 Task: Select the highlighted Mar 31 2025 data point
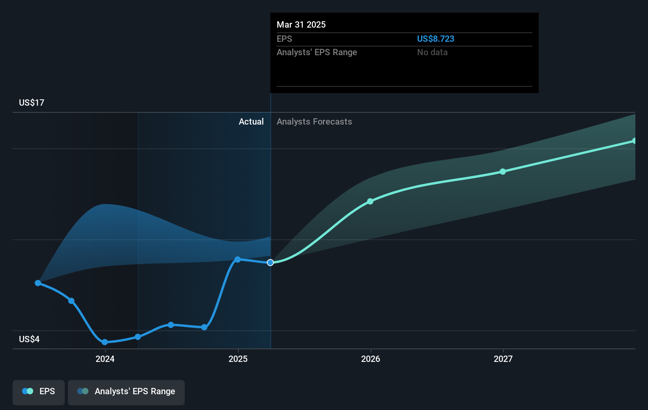270,263
